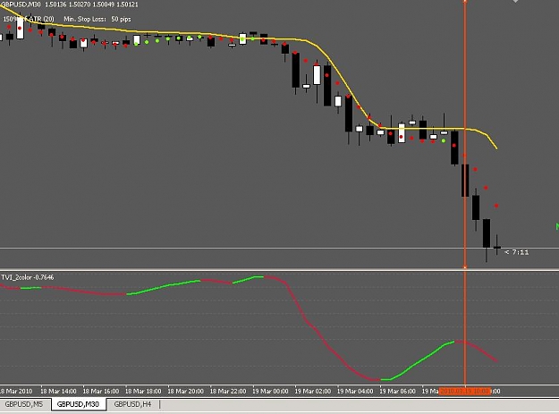Click the '18 Mar 18:00' time axis label
The height and width of the screenshot is (414, 559).
(x=143, y=391)
